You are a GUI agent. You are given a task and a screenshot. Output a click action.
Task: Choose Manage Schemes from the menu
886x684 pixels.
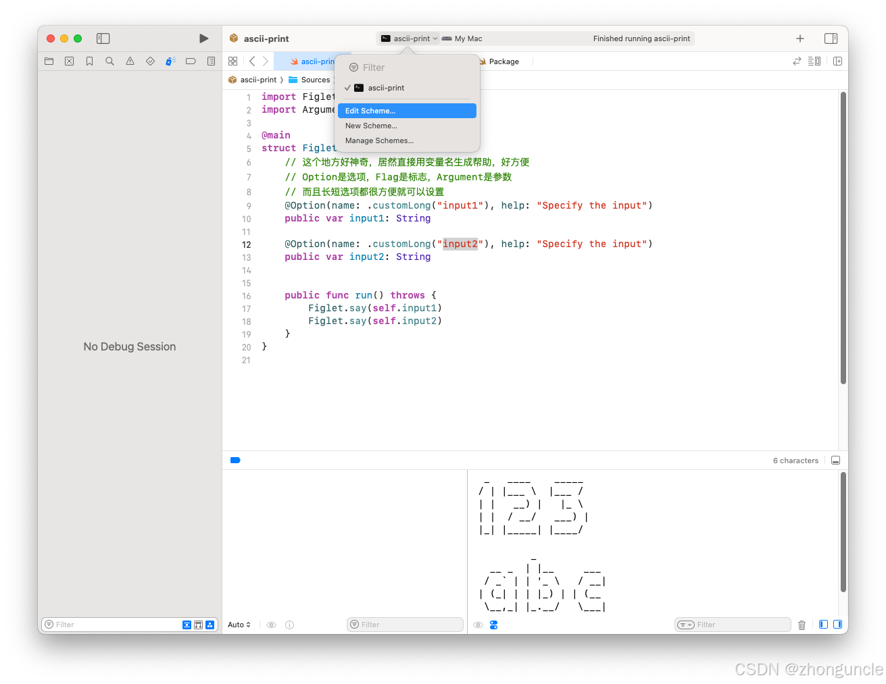[379, 140]
